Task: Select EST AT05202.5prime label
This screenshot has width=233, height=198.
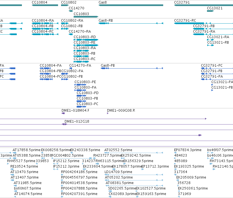Action: 119,177
